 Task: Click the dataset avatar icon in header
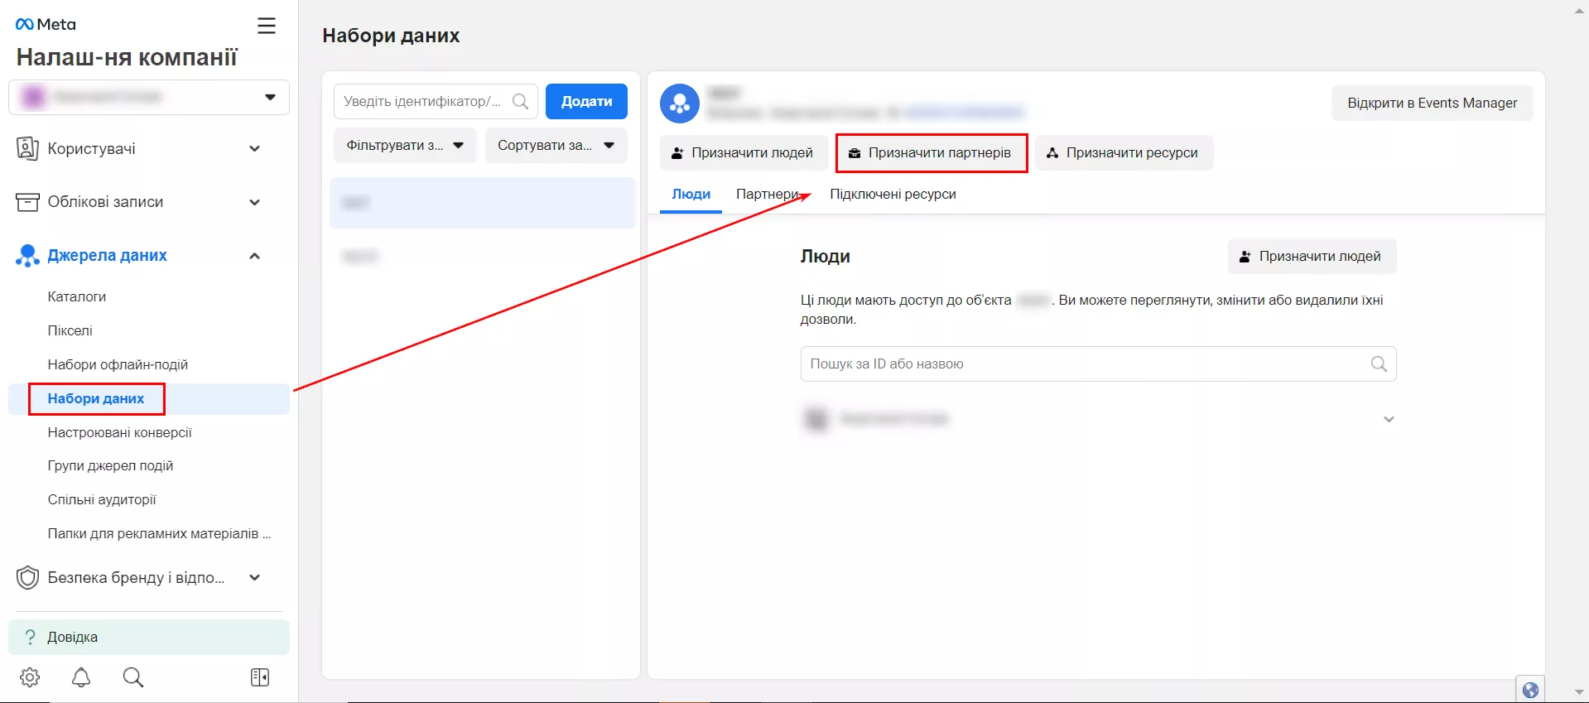680,104
